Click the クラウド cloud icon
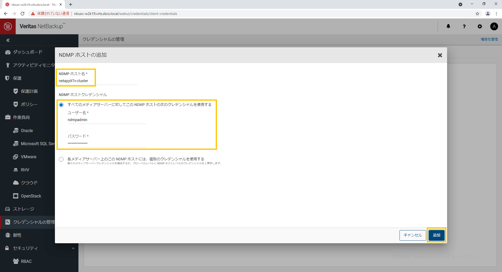Screen dimensions: 502x272 pos(16,183)
